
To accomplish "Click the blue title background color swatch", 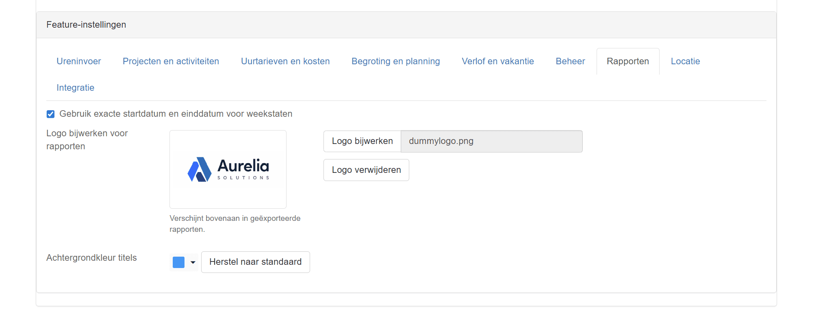I will pos(178,262).
